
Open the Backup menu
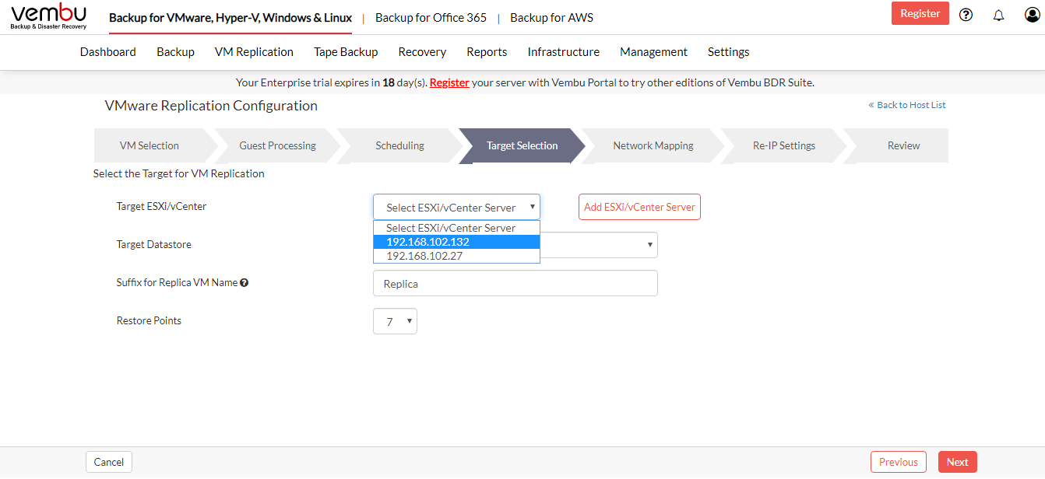point(175,52)
